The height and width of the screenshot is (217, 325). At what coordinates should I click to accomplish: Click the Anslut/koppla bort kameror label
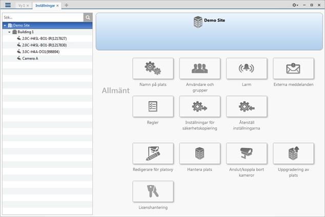247,172
